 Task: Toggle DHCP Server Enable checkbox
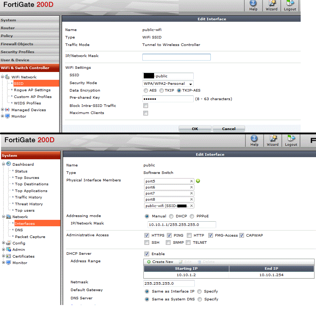147,254
